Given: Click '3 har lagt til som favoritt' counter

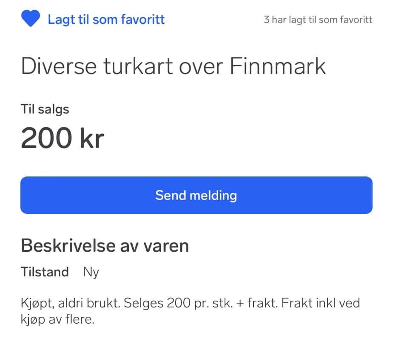Looking at the screenshot, I should 318,20.
